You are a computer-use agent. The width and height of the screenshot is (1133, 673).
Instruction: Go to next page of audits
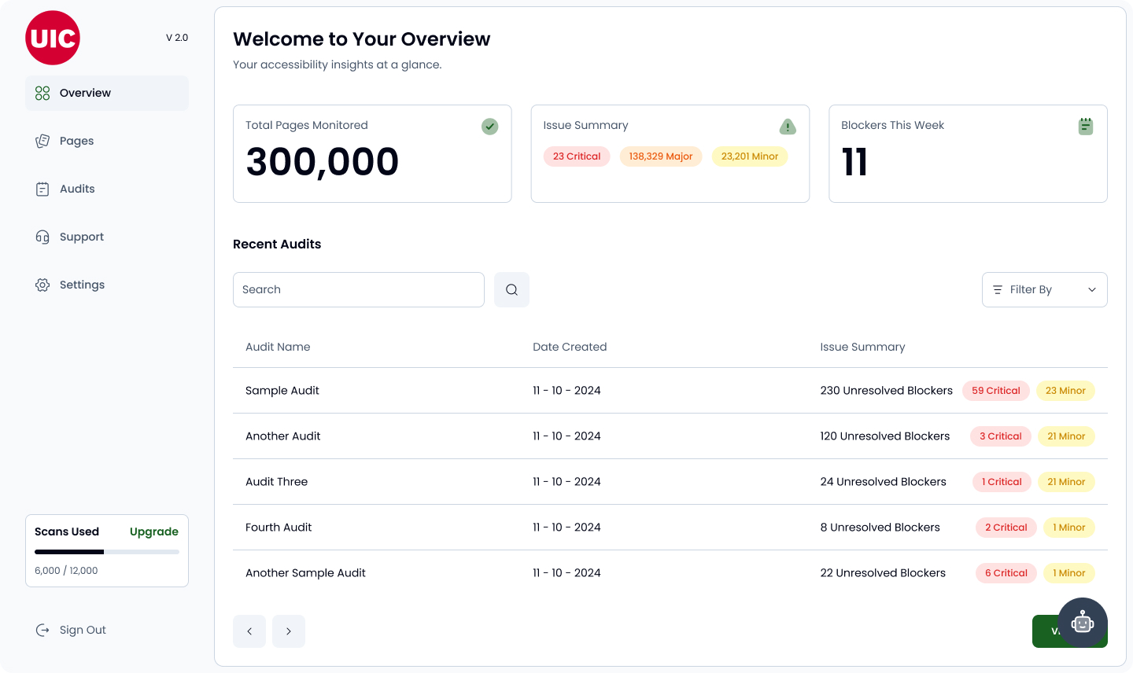tap(289, 631)
